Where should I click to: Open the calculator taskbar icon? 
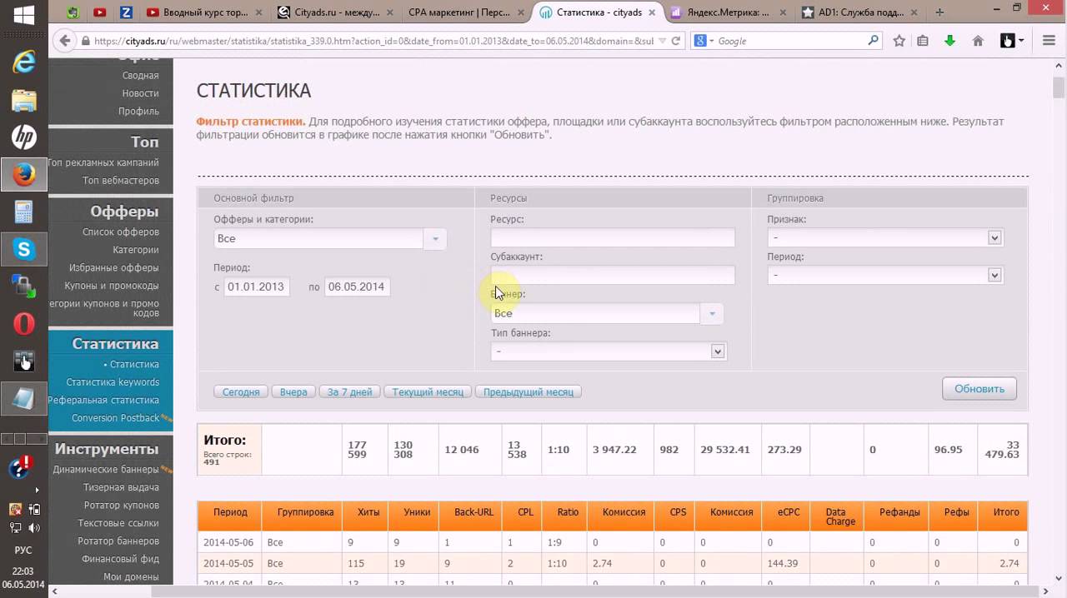(23, 212)
